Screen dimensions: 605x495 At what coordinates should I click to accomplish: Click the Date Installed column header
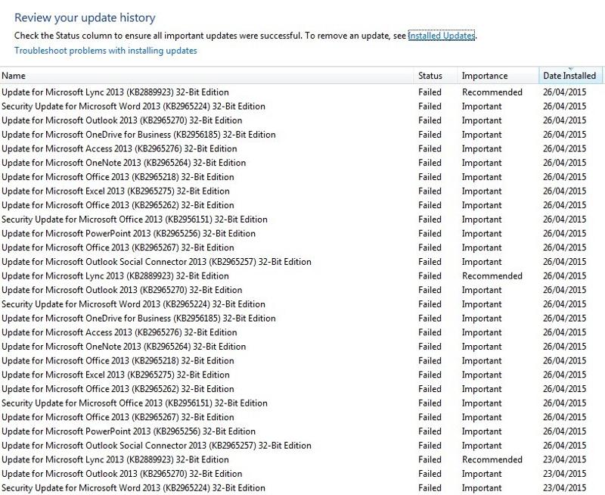pyautogui.click(x=570, y=76)
